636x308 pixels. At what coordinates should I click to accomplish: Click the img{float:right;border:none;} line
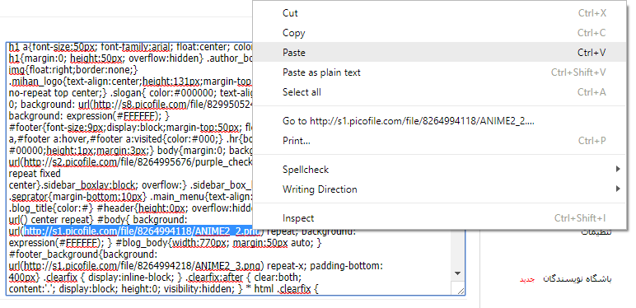73,69
